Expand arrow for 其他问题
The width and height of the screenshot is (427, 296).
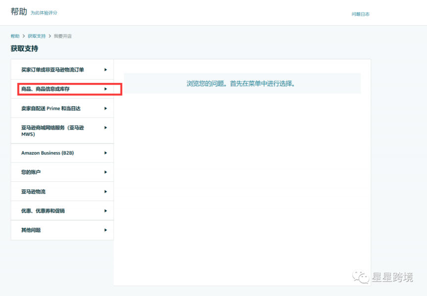[106, 230]
